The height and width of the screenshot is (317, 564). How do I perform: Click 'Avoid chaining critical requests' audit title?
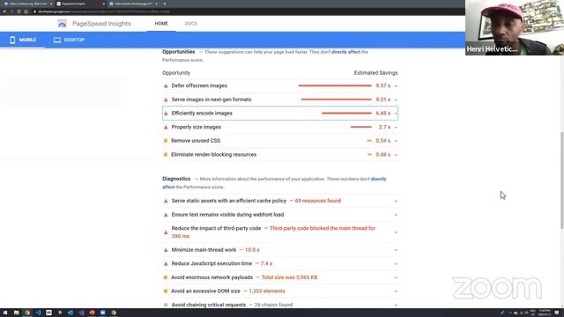click(209, 305)
